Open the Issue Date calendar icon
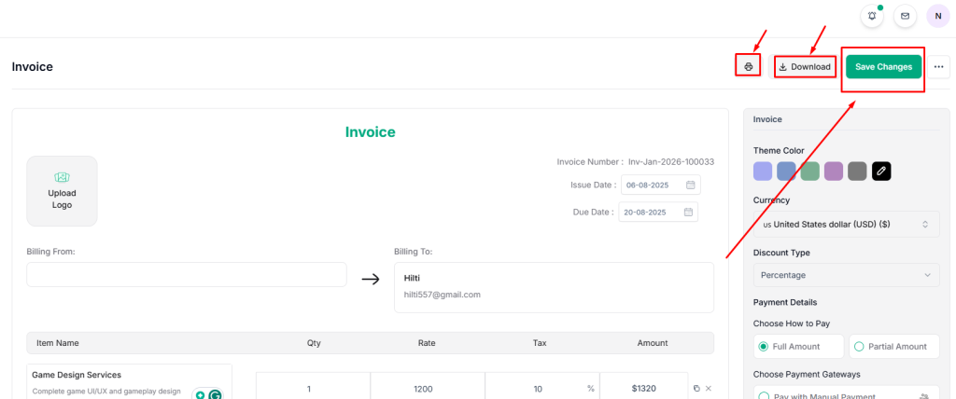This screenshot has height=399, width=956. point(690,185)
